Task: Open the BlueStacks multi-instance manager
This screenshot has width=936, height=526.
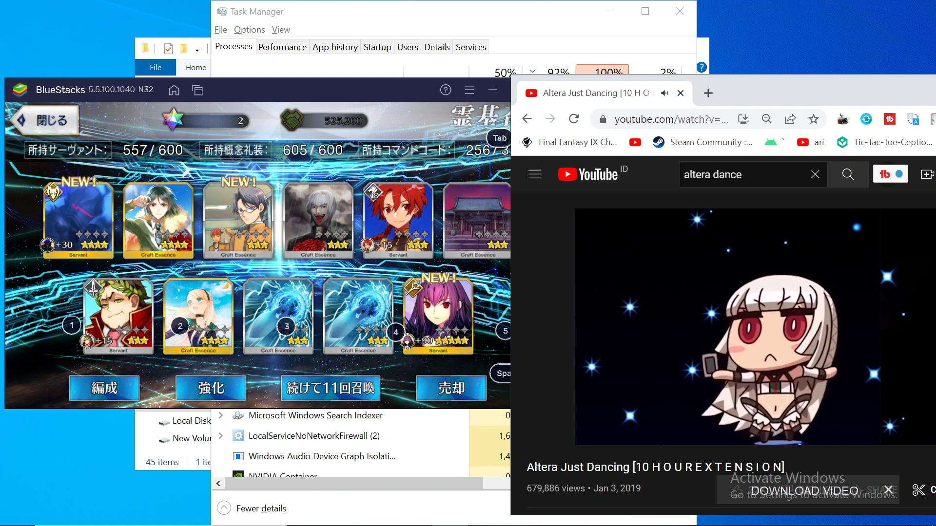Action: tap(197, 90)
